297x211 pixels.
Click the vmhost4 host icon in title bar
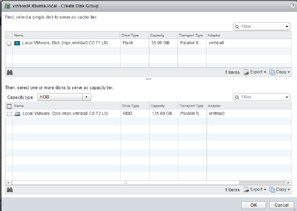tap(7, 6)
